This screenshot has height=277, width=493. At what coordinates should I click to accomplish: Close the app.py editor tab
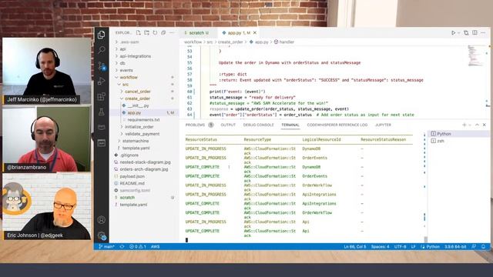tap(255, 32)
